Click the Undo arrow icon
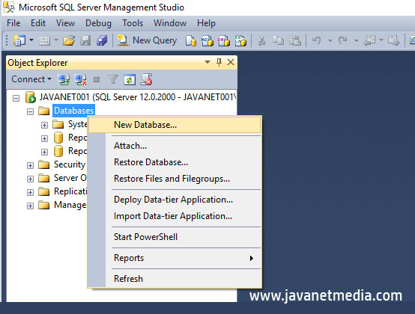Screen dimensions: 415x314 point(316,40)
